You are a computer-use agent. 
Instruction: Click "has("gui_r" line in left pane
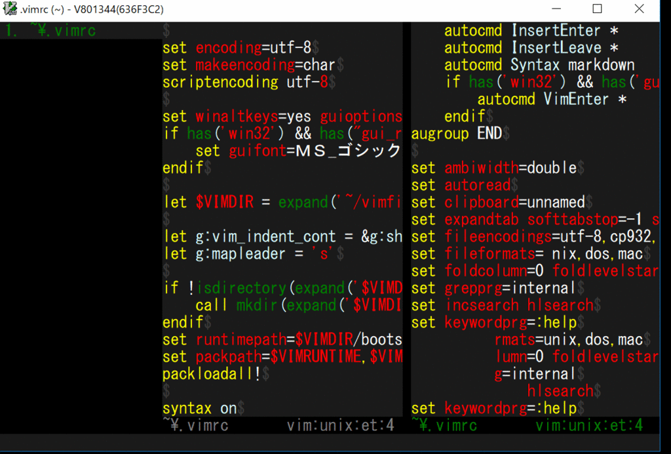click(282, 134)
